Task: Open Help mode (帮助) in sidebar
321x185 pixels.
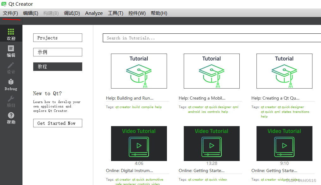Action: click(11, 118)
